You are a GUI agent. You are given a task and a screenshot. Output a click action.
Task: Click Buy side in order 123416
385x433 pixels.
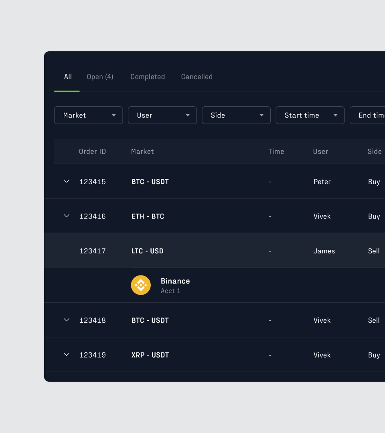[374, 216]
